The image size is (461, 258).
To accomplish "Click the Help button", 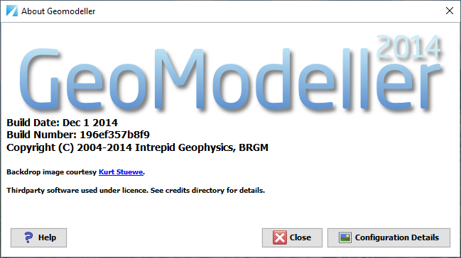I will pos(38,237).
